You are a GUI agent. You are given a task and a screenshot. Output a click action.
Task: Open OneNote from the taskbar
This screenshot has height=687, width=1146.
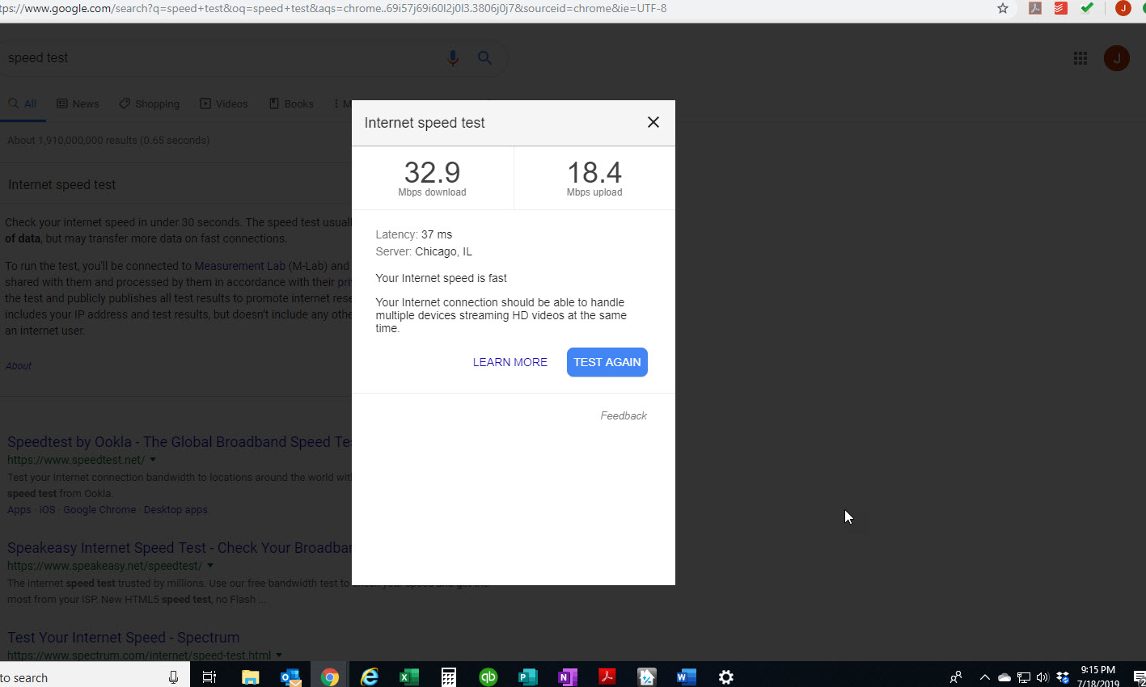(x=567, y=676)
